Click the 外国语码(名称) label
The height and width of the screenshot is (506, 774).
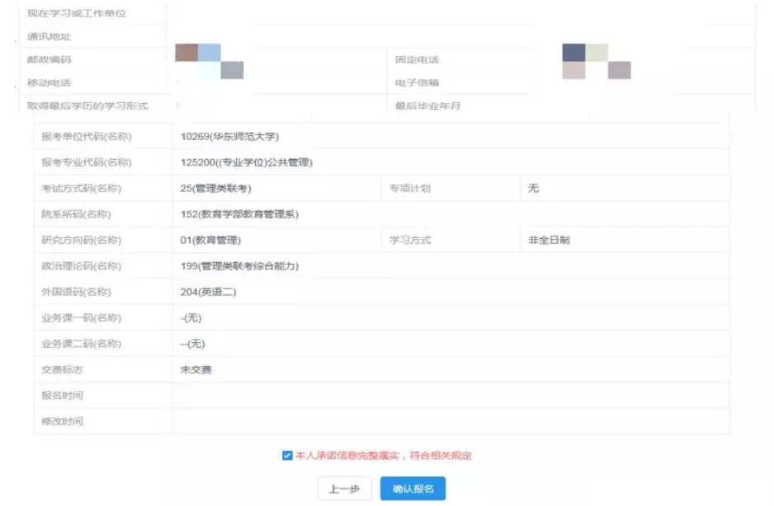(x=76, y=292)
